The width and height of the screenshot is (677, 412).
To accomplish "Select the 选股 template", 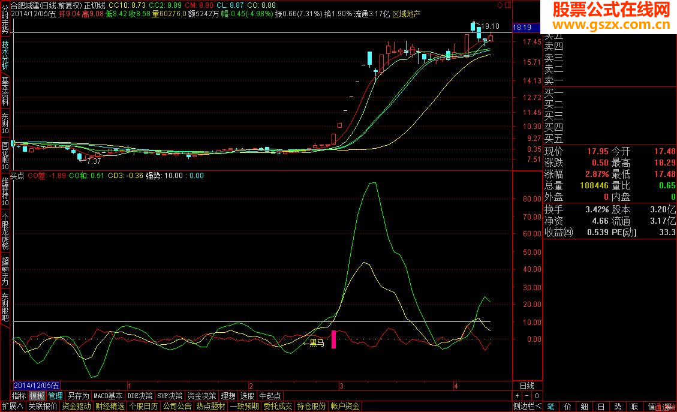I will [x=248, y=396].
